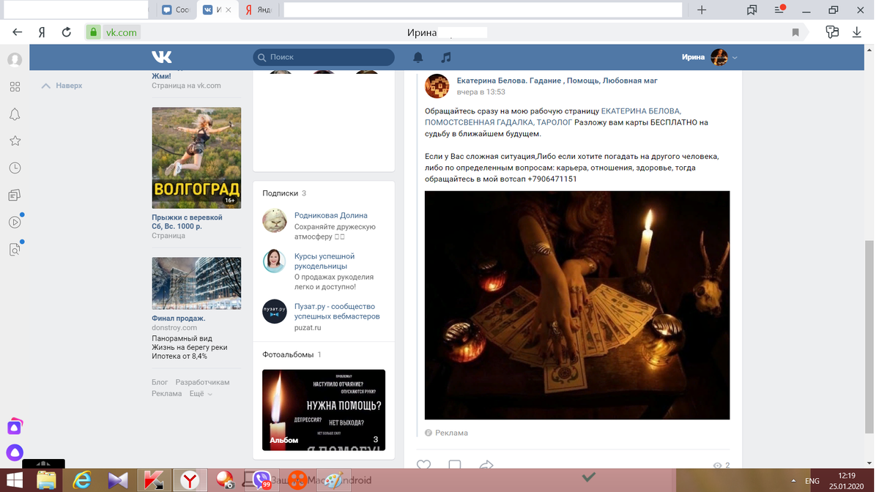Open sidebar collections pages icon
Image resolution: width=879 pixels, height=492 pixels.
(15, 195)
